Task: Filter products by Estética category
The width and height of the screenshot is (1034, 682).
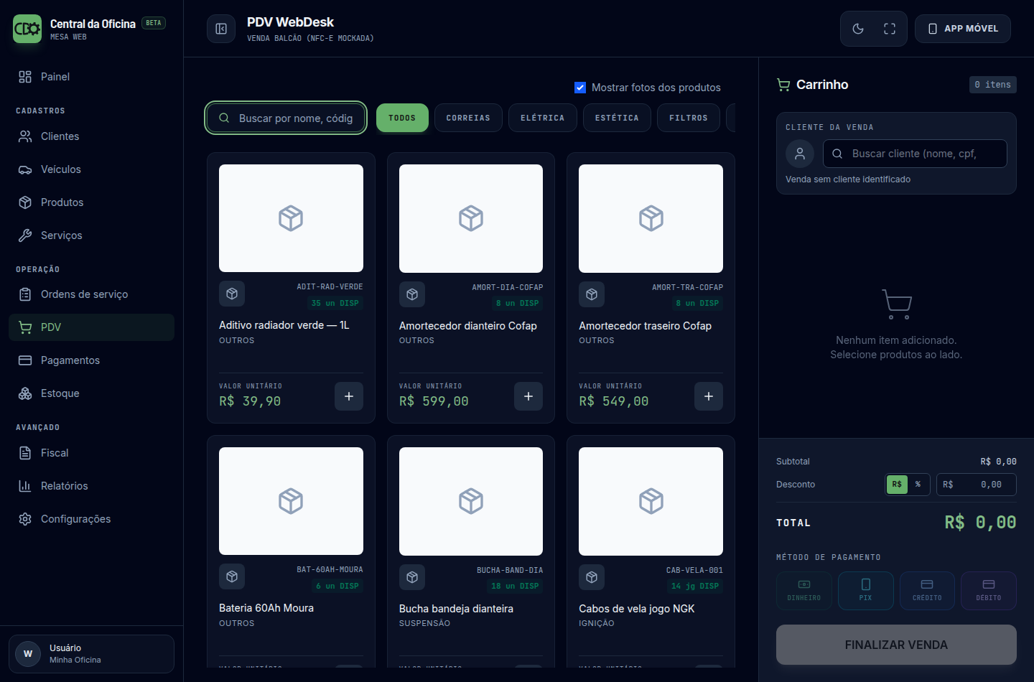Action: point(617,118)
